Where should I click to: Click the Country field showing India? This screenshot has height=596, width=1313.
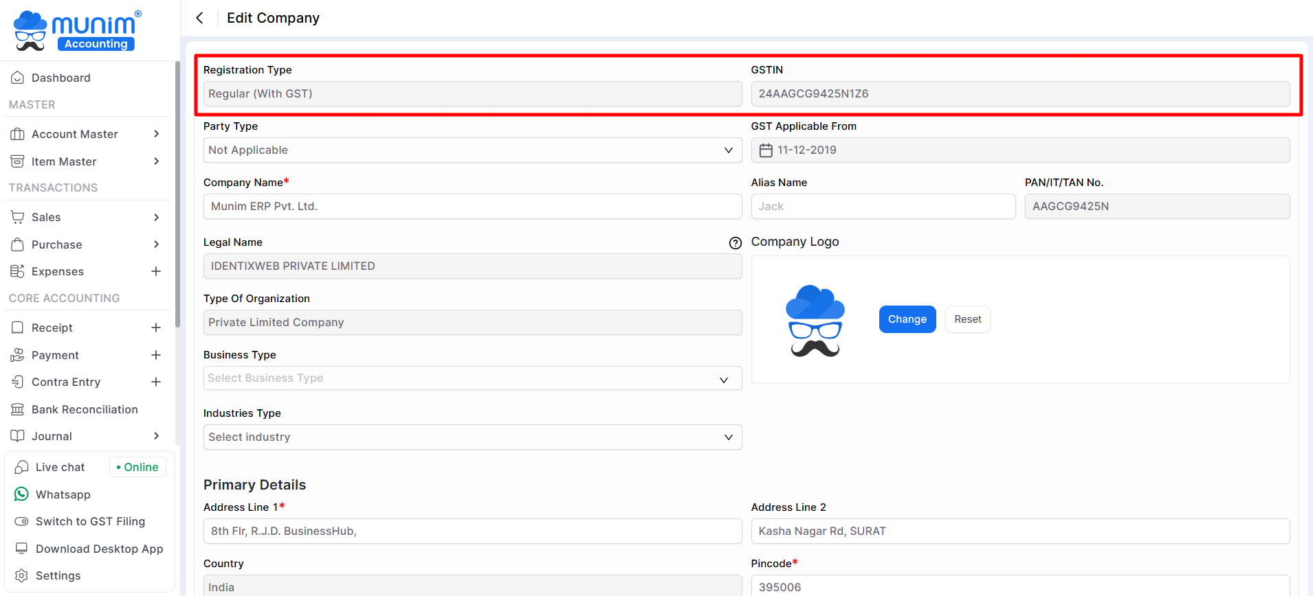(x=472, y=586)
